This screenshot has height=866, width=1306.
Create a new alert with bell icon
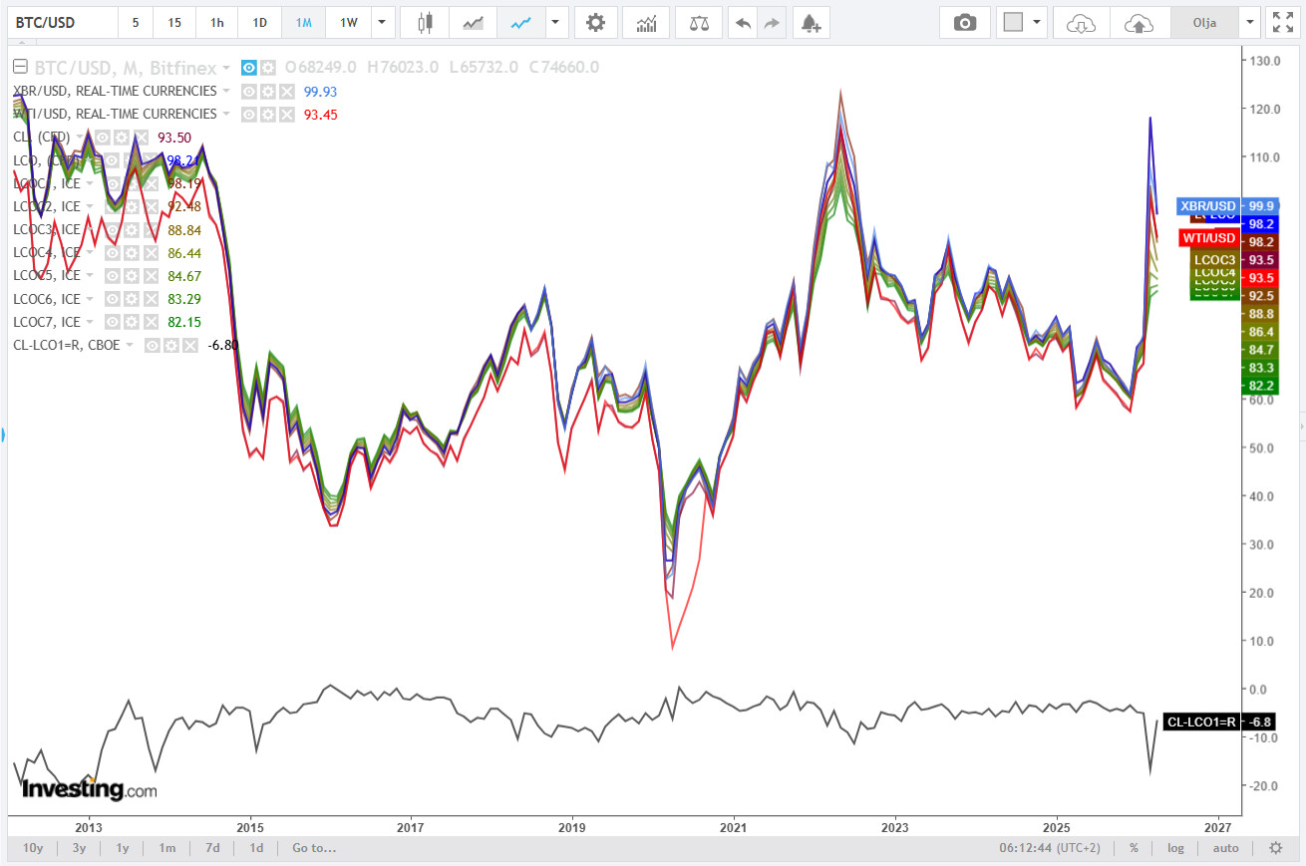click(811, 23)
